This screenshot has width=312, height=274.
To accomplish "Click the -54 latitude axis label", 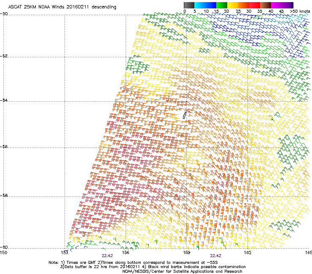I will pyautogui.click(x=4, y=100).
